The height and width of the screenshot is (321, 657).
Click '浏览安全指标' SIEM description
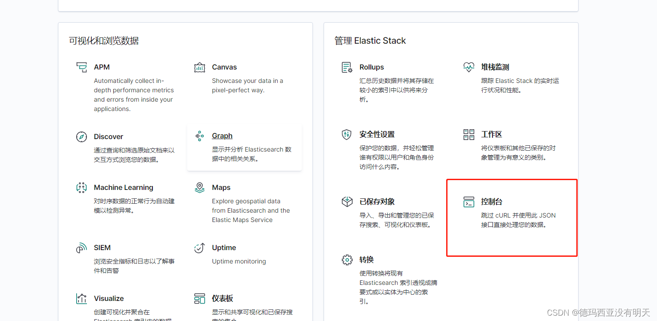coord(134,266)
